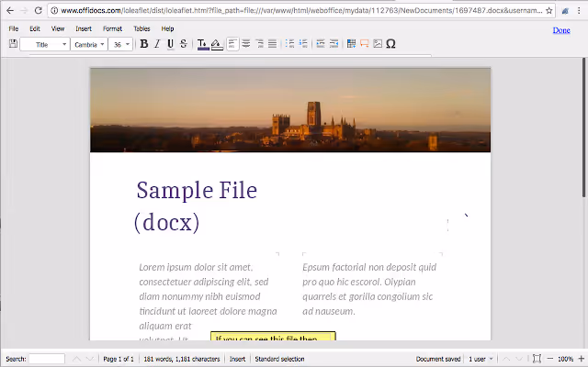The width and height of the screenshot is (588, 367).
Task: Open the font size 36 dropdown
Action: [120, 44]
